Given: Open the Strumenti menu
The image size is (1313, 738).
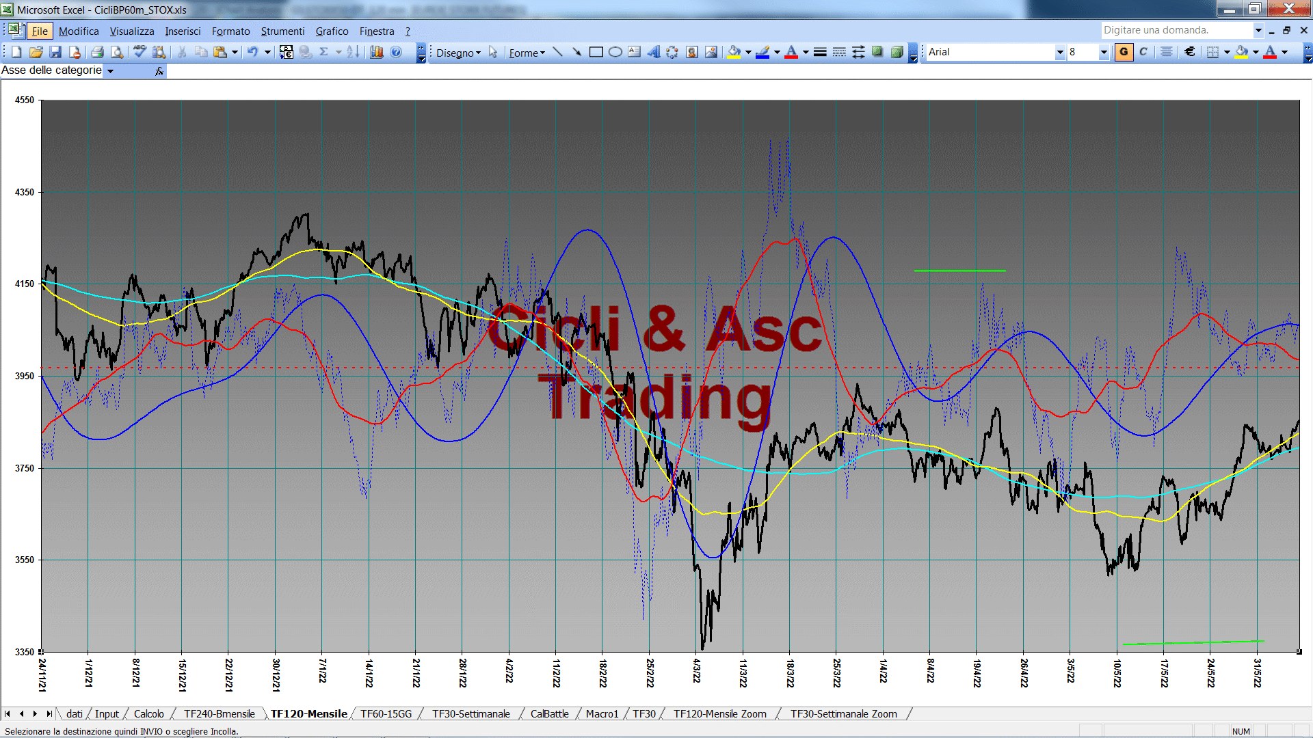Looking at the screenshot, I should point(282,31).
